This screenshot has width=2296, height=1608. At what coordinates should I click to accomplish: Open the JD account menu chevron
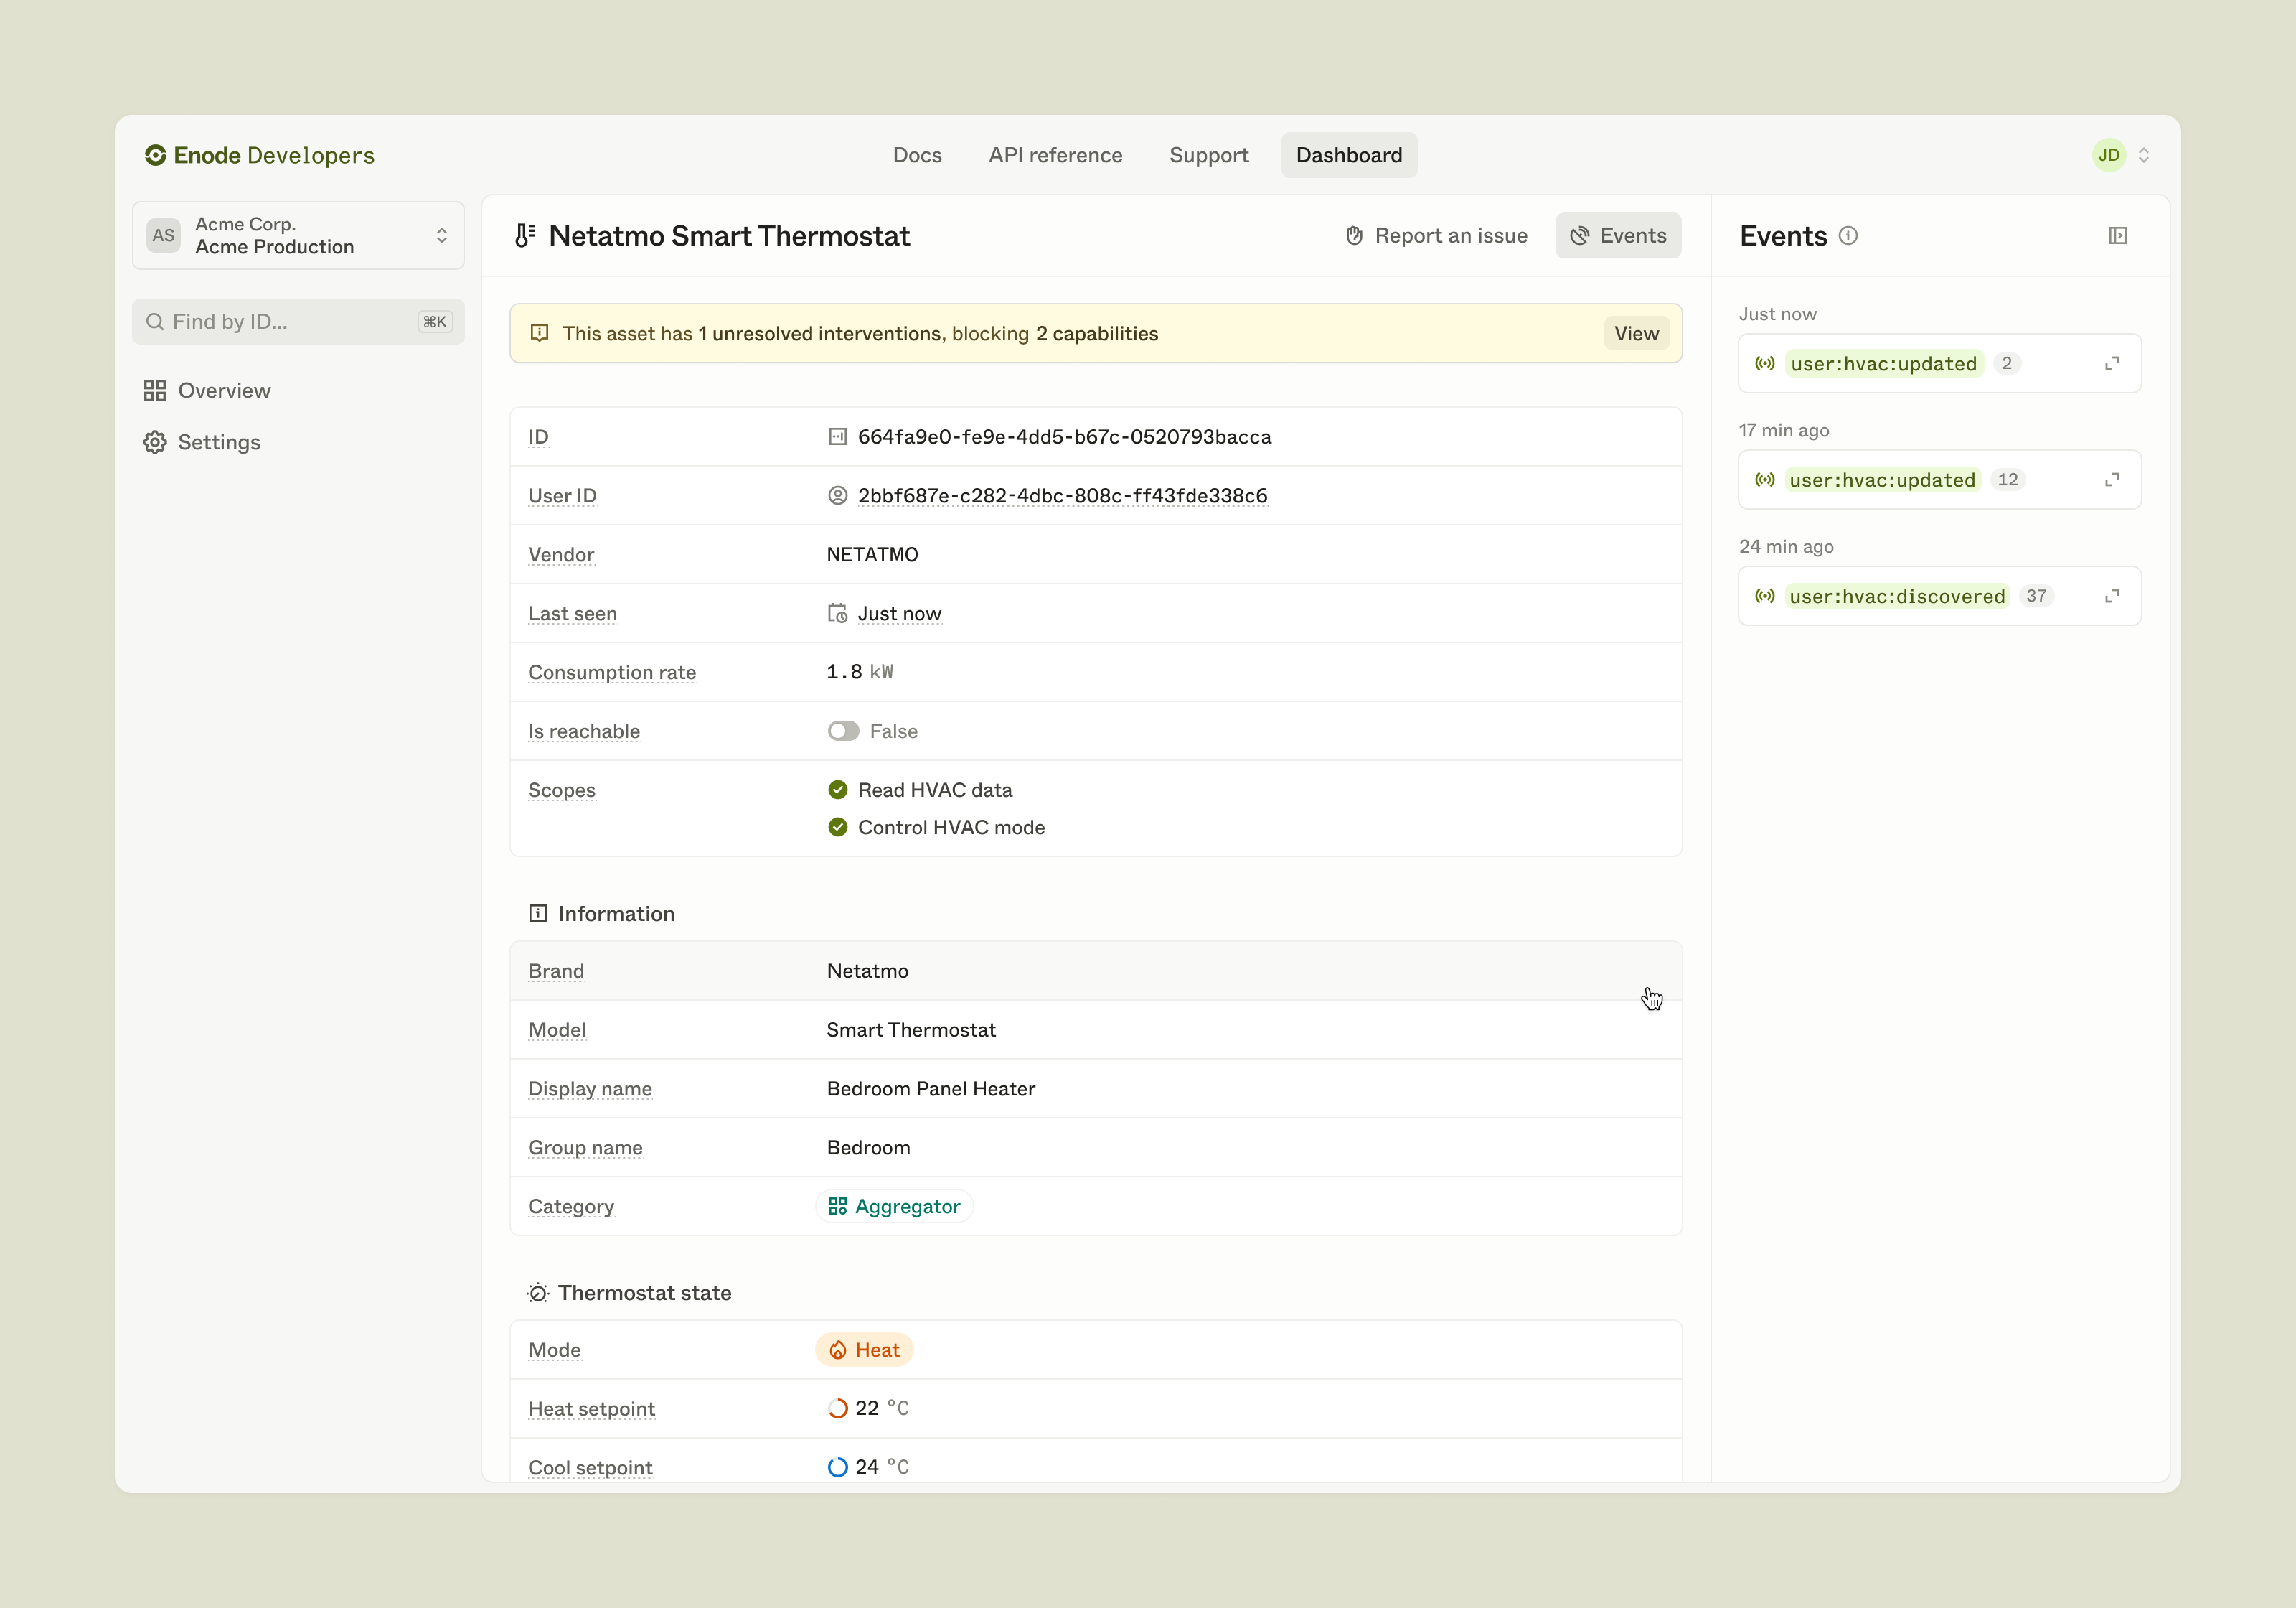pos(2143,155)
